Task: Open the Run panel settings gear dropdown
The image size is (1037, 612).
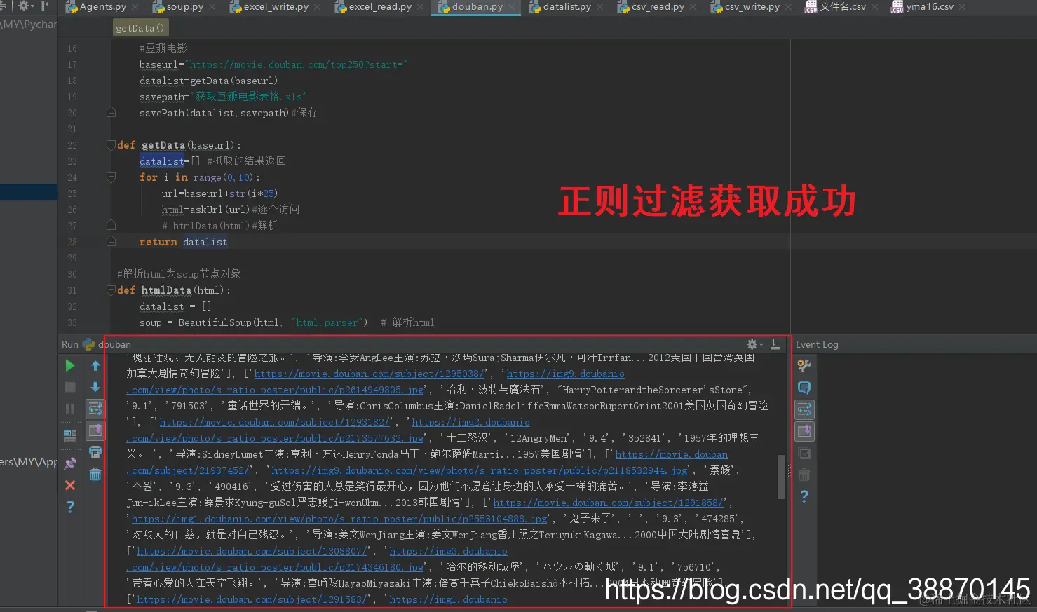Action: (752, 344)
